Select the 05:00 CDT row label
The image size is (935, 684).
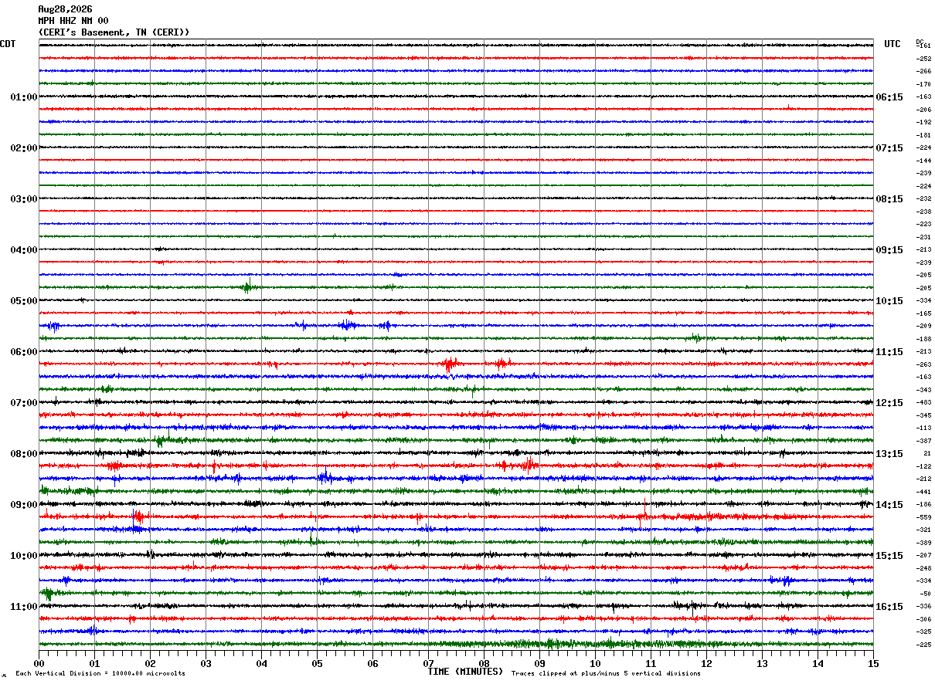coord(24,301)
